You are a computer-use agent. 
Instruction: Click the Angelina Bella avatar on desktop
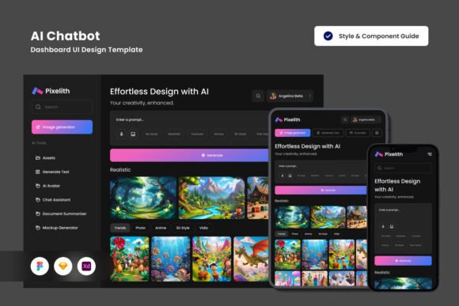click(x=273, y=96)
